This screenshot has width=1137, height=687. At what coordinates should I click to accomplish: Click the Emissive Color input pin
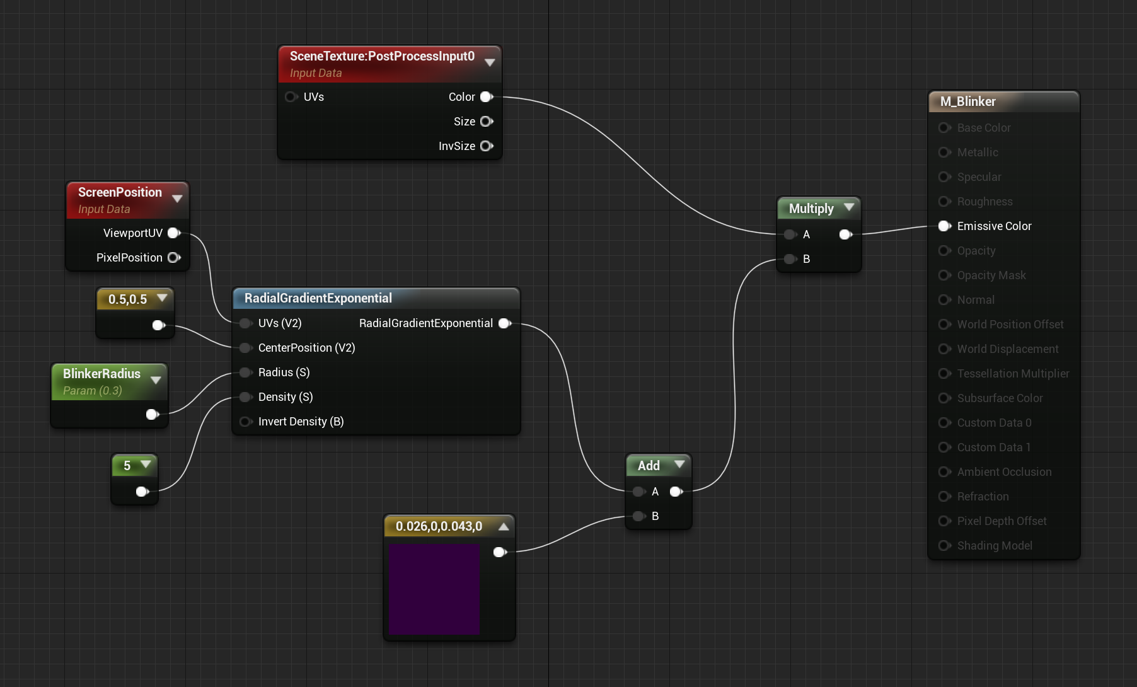(944, 226)
